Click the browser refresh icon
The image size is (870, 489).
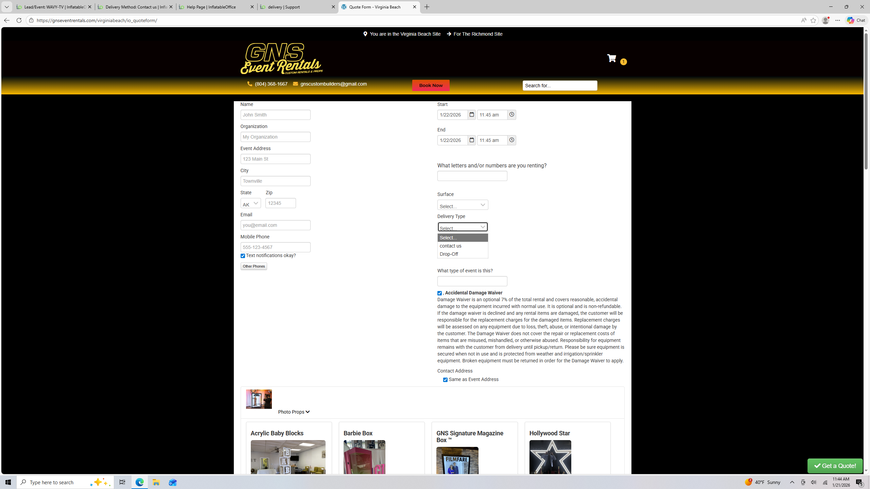point(19,20)
